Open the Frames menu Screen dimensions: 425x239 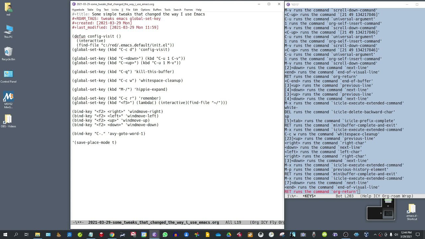pos(189,10)
